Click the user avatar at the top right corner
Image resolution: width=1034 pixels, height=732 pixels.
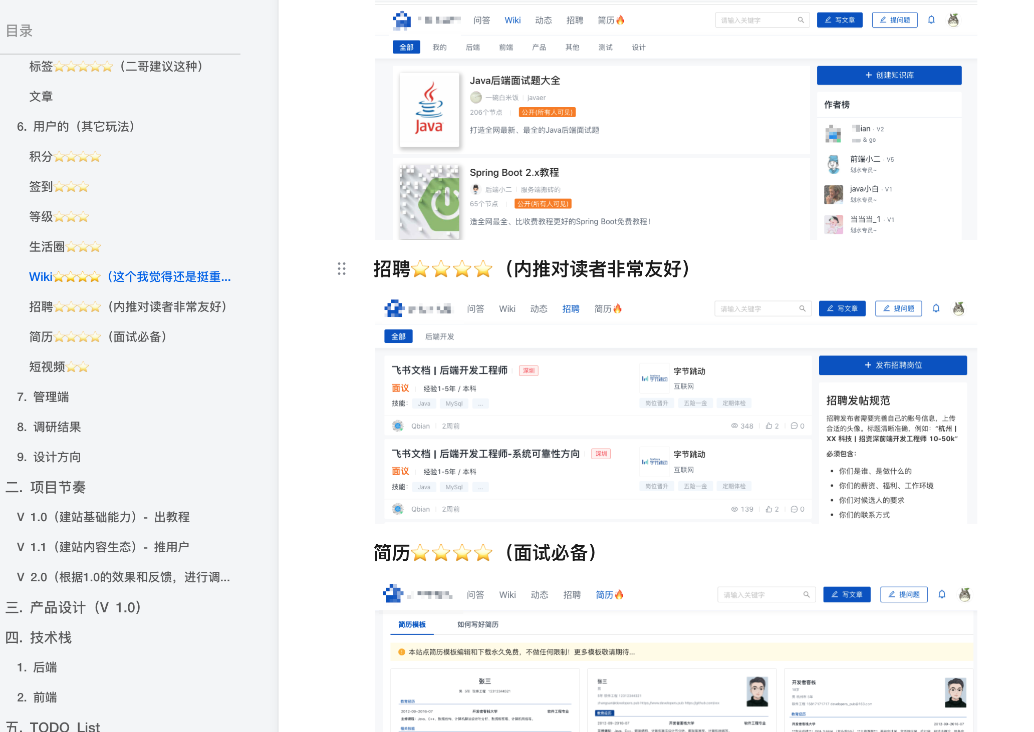coord(953,20)
